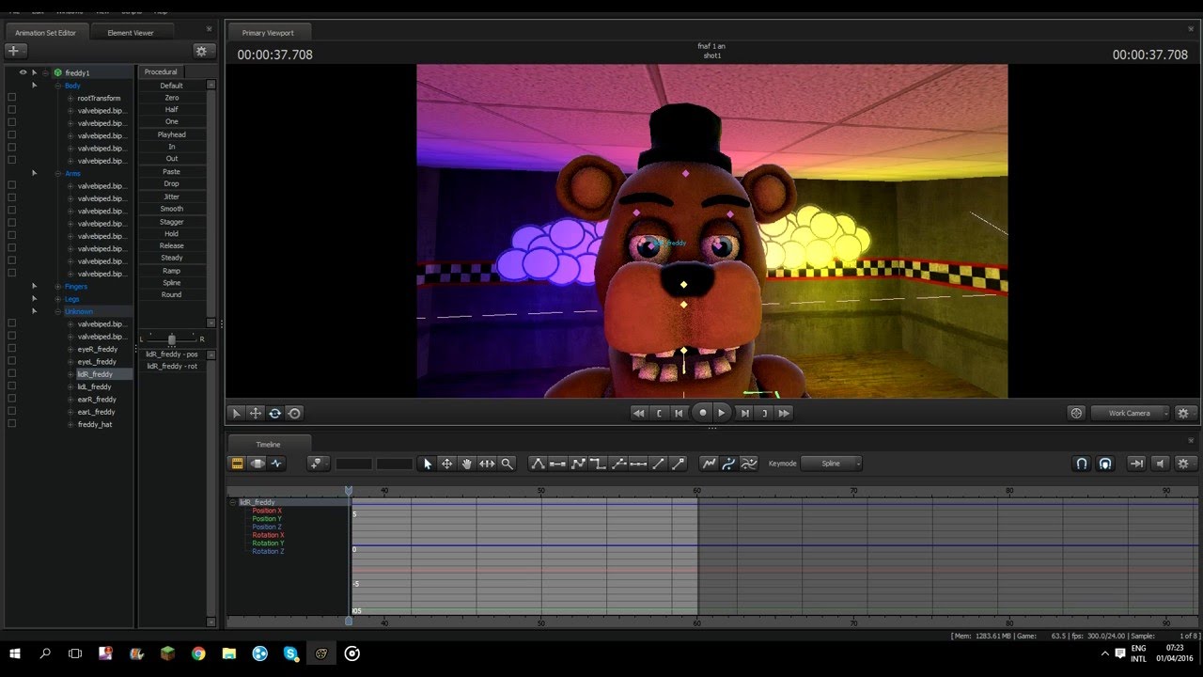Toggle the first timeline snap magnet
Viewport: 1203px width, 677px height.
(x=1082, y=464)
